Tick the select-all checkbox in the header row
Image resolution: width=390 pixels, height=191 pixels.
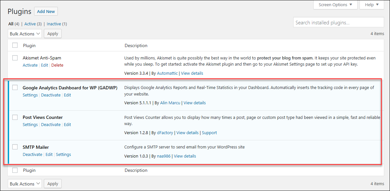click(x=15, y=45)
